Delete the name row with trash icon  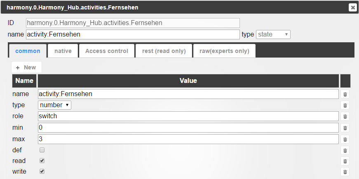345,94
